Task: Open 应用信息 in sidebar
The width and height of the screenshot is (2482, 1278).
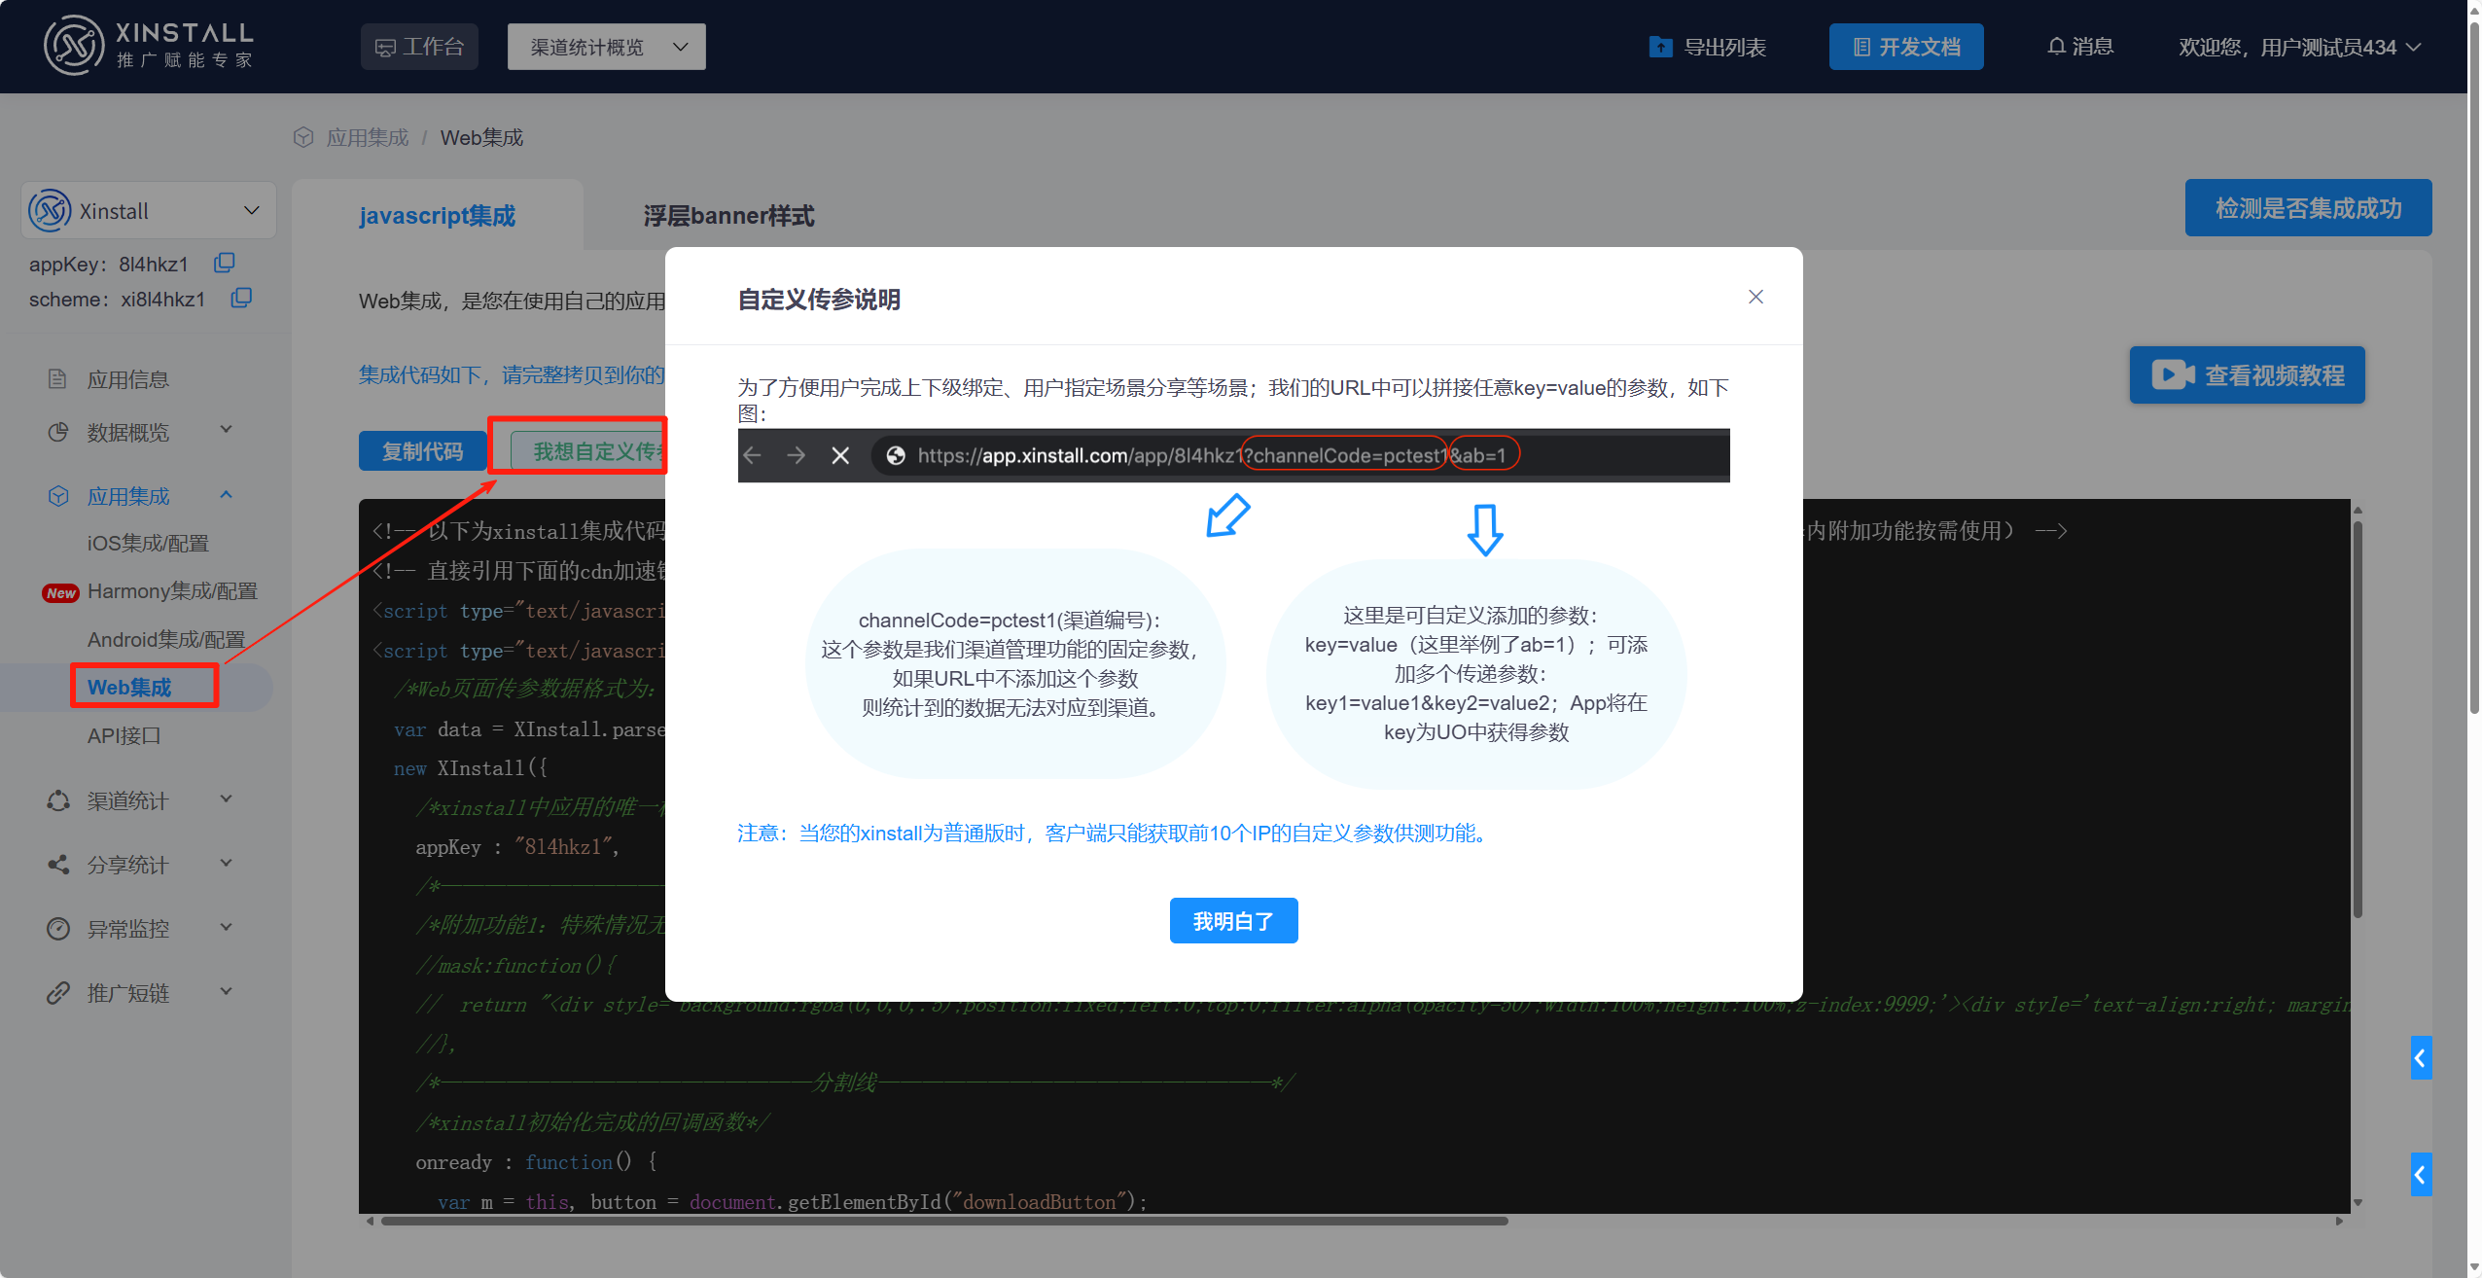Action: 128,379
